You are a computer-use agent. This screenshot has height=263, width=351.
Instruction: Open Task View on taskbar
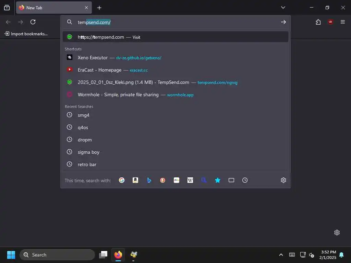tap(103, 254)
